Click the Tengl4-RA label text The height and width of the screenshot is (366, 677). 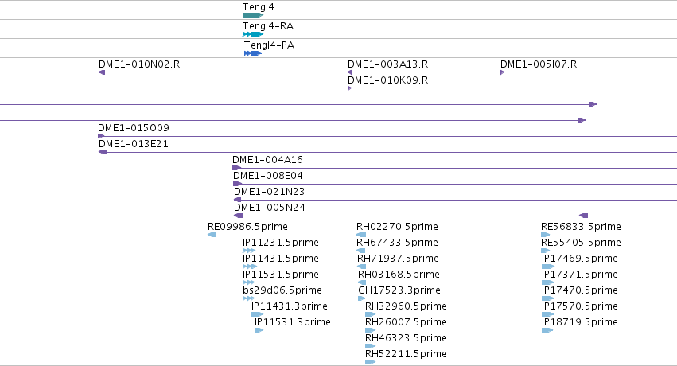(268, 26)
